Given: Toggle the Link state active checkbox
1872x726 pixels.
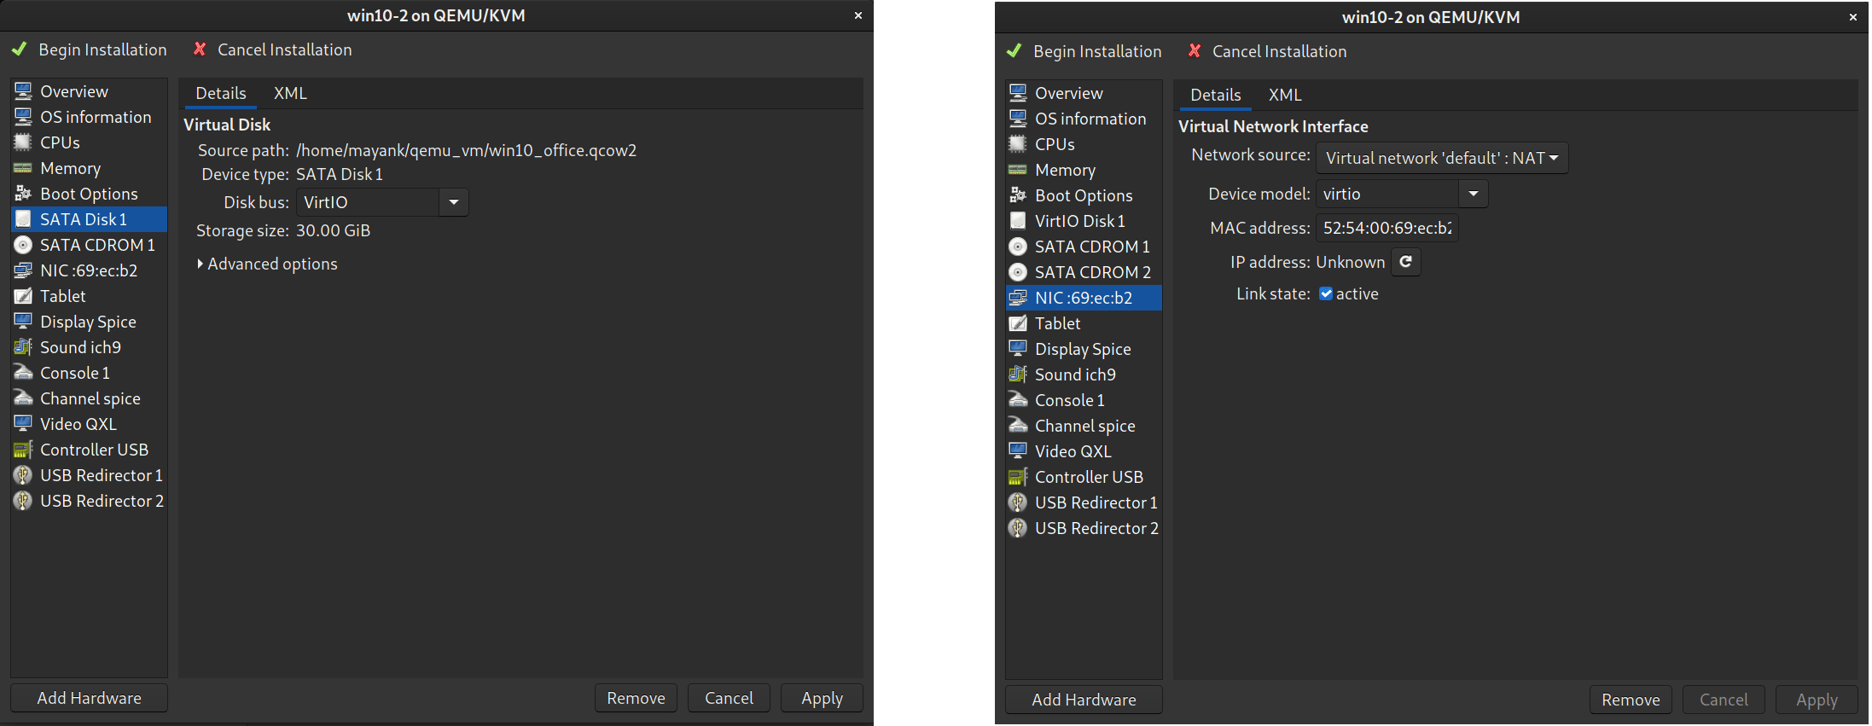Looking at the screenshot, I should coord(1326,293).
